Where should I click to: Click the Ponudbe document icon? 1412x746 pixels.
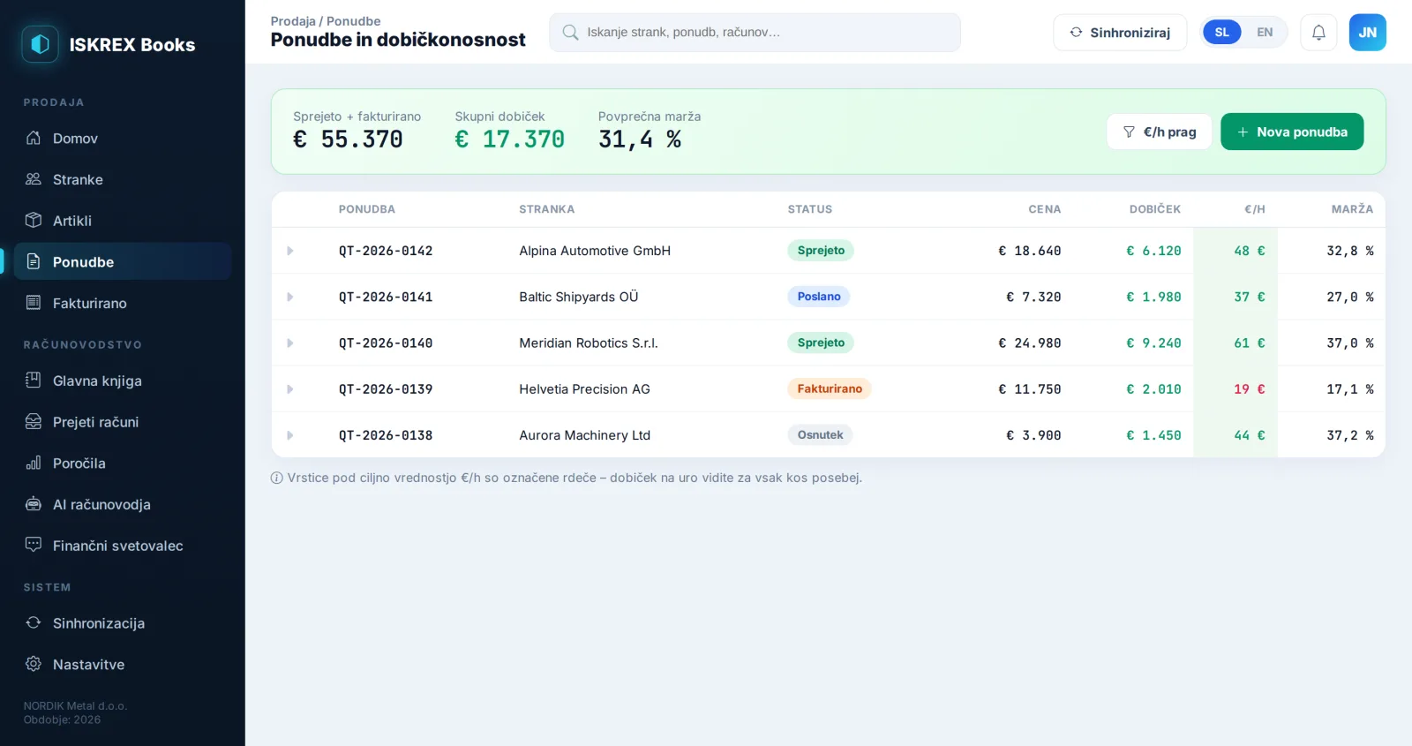34,261
